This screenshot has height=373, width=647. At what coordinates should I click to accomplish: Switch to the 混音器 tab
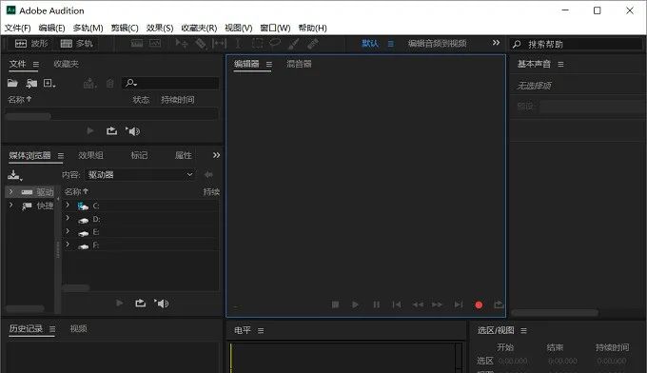(299, 64)
